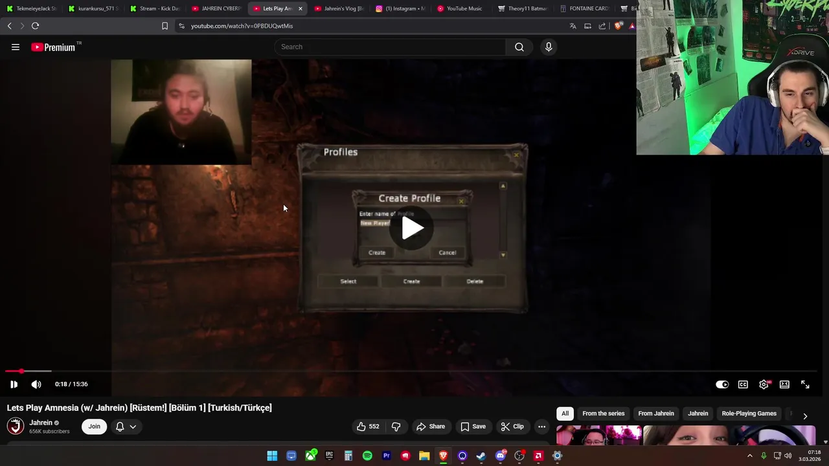Open File Explorer from the taskbar

(x=424, y=456)
